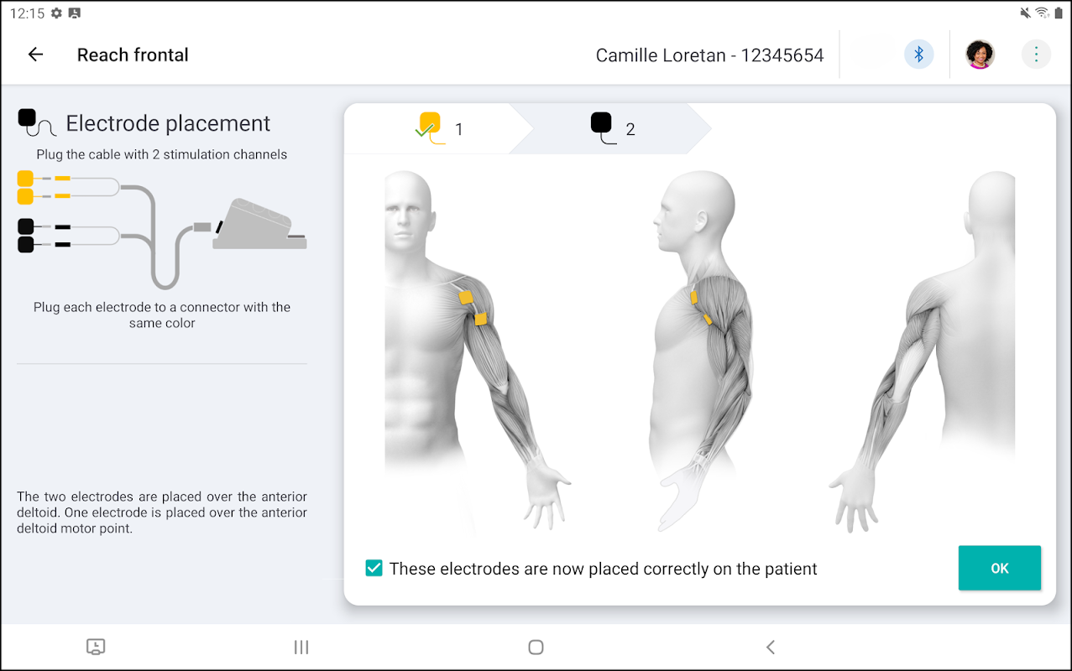1072x671 pixels.
Task: Tap the Android navigation back chevron
Action: [771, 647]
